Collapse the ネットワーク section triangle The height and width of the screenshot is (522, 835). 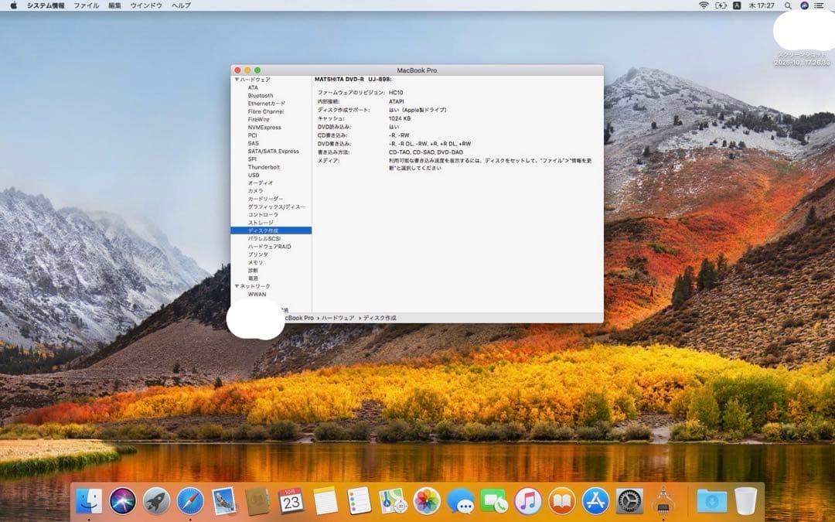coord(237,286)
